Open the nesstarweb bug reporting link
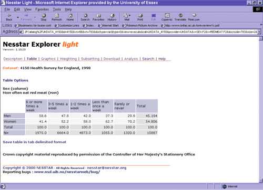The height and width of the screenshot is (190, 263). click(x=67, y=172)
